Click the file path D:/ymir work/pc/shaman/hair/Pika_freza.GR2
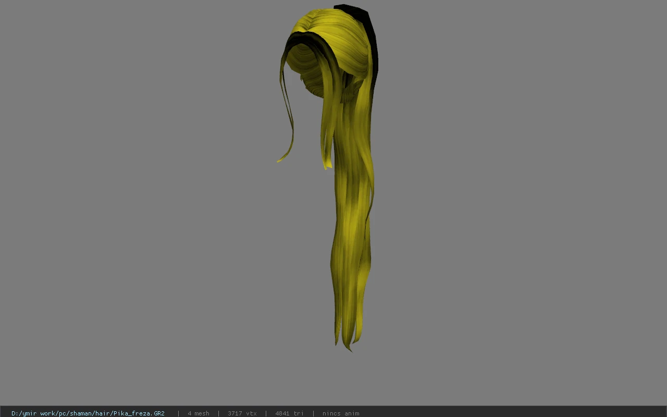 88,413
